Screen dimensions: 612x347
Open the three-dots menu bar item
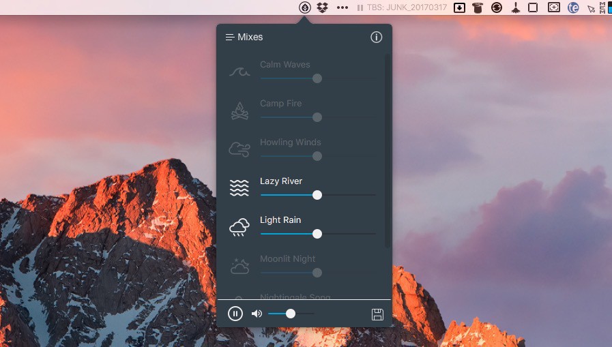343,7
